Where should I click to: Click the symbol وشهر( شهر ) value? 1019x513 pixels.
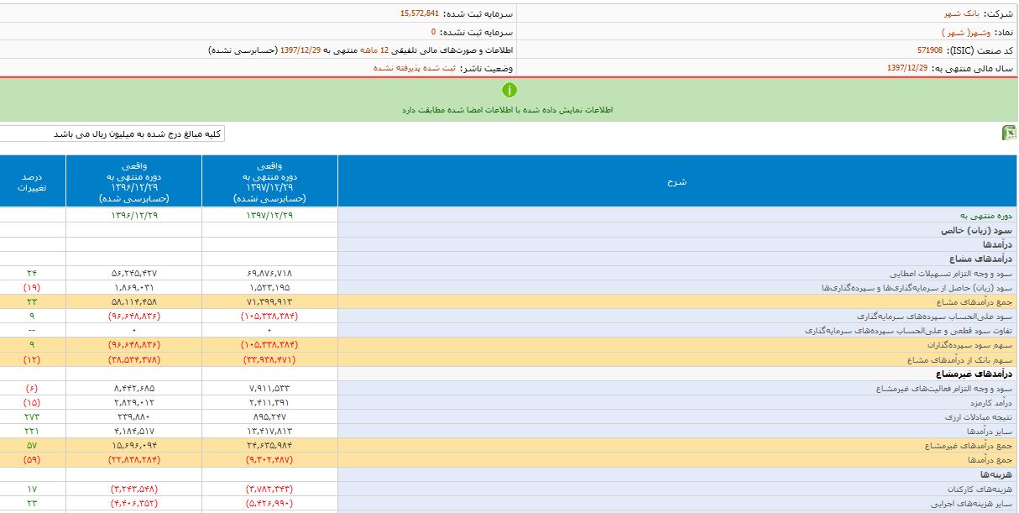pos(957,32)
